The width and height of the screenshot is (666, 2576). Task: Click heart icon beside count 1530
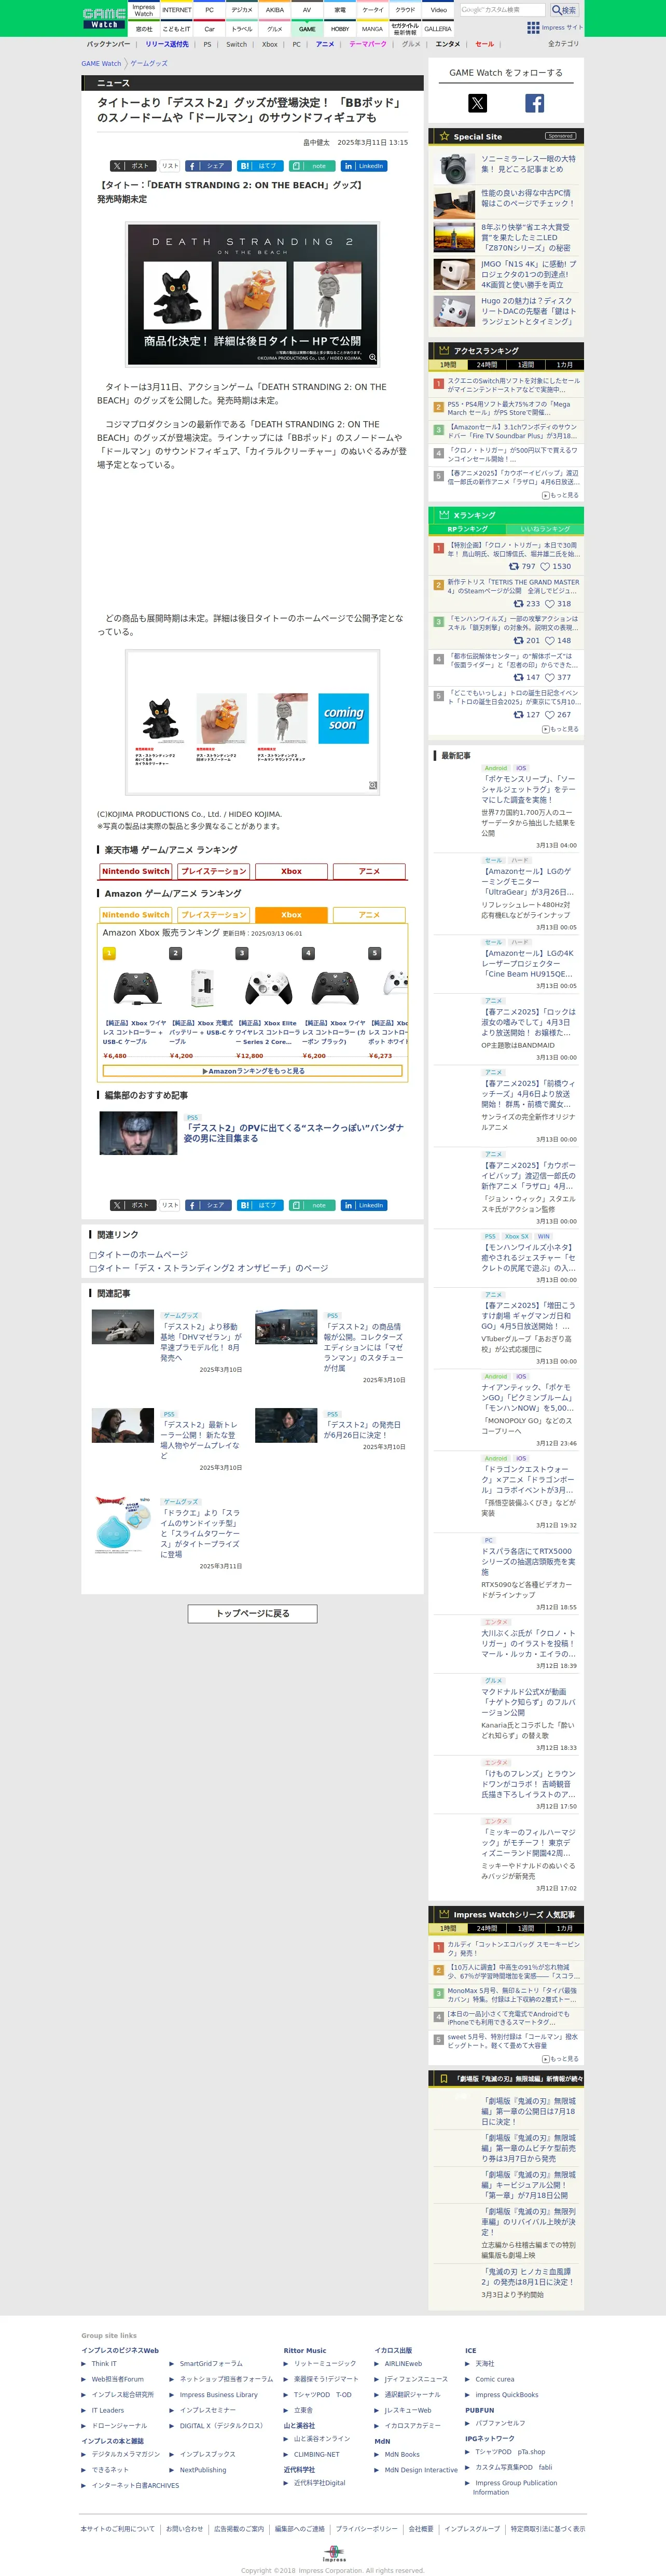(545, 566)
